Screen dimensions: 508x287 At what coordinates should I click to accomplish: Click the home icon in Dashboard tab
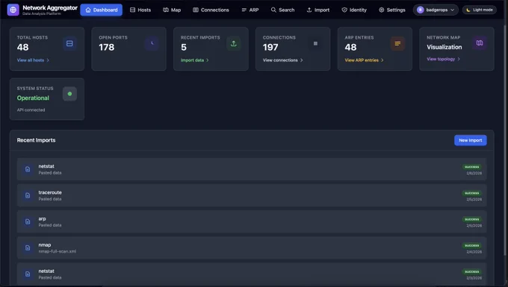[88, 10]
